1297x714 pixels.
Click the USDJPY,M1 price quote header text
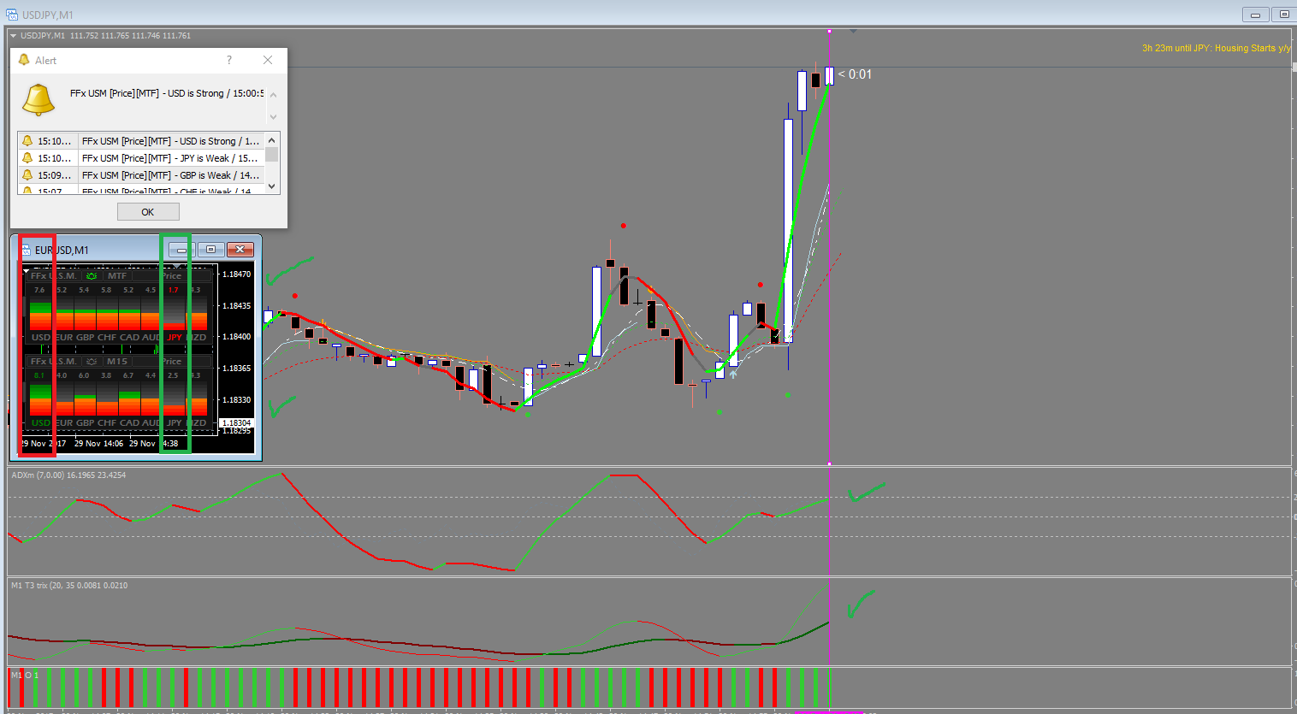[x=105, y=36]
